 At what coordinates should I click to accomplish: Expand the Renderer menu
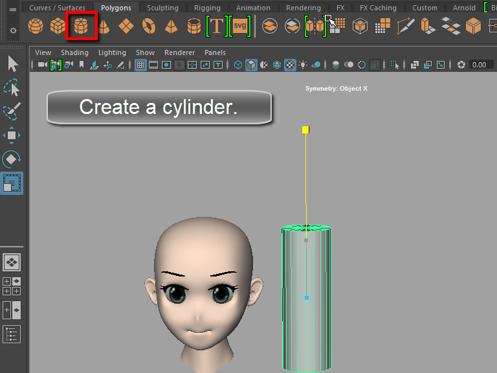tap(179, 52)
